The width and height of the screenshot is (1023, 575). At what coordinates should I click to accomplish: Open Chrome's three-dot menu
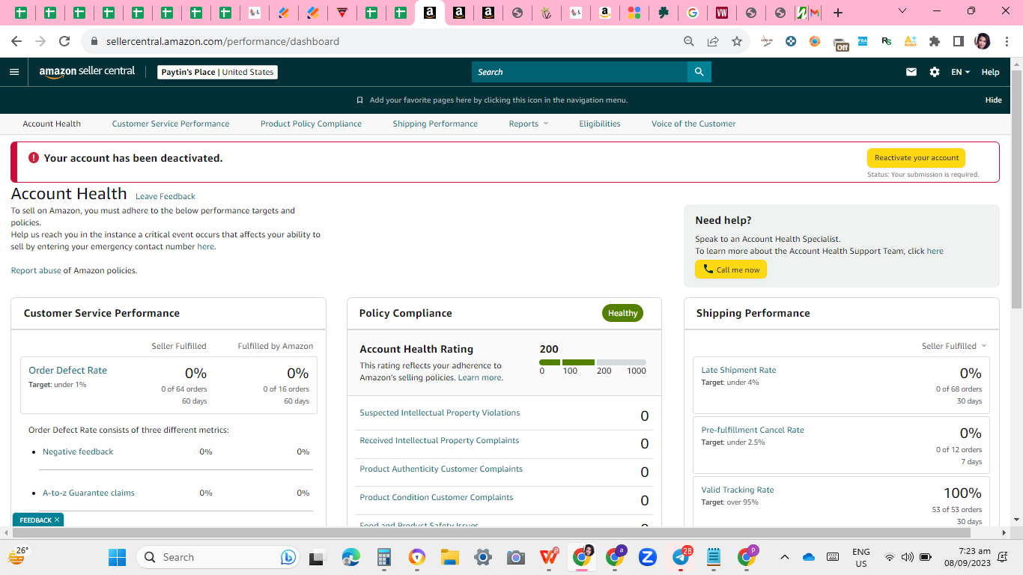(1006, 41)
